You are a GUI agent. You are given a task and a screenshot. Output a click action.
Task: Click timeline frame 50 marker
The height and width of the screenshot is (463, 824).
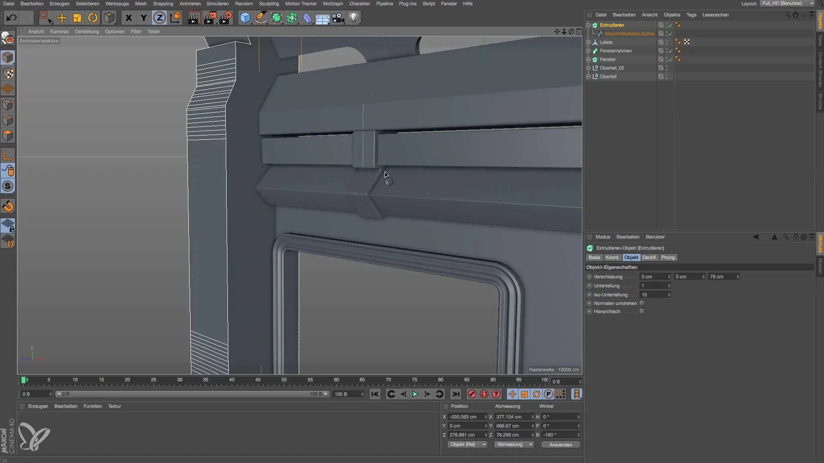coord(284,380)
